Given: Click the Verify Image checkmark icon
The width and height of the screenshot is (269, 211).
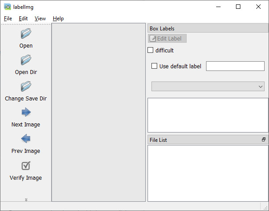Looking at the screenshot, I should [x=26, y=166].
